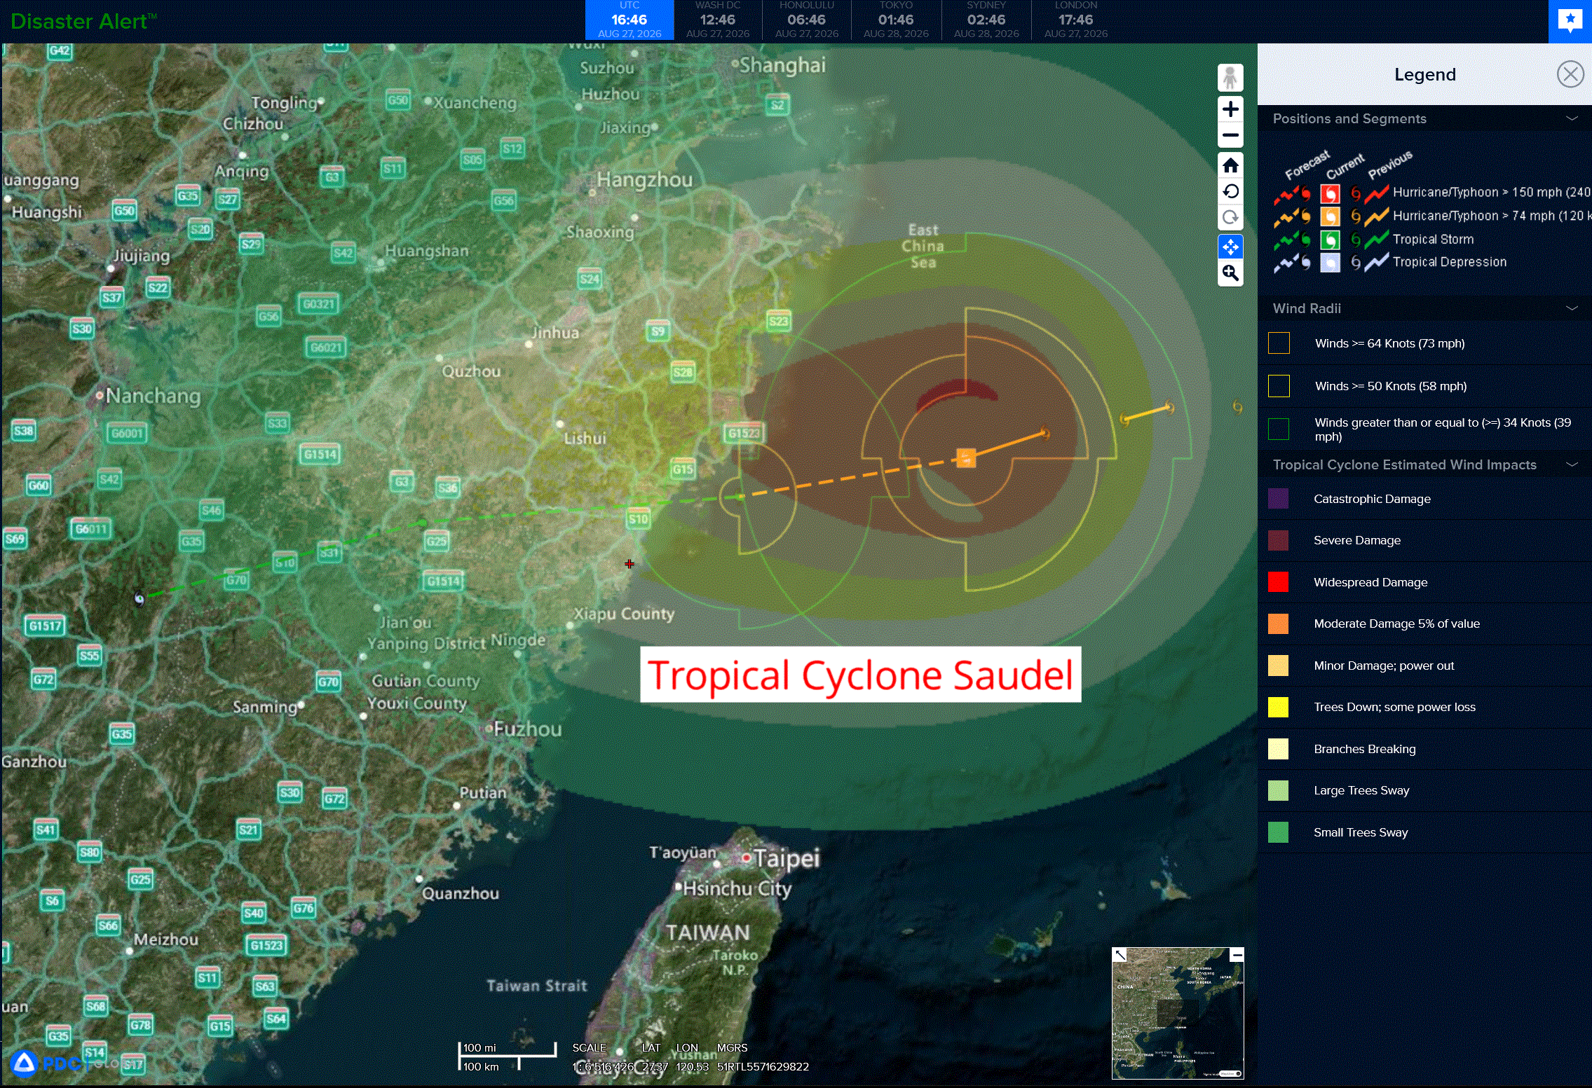
Task: Click the current Hurricane >74 mph legend icon
Action: point(1330,216)
